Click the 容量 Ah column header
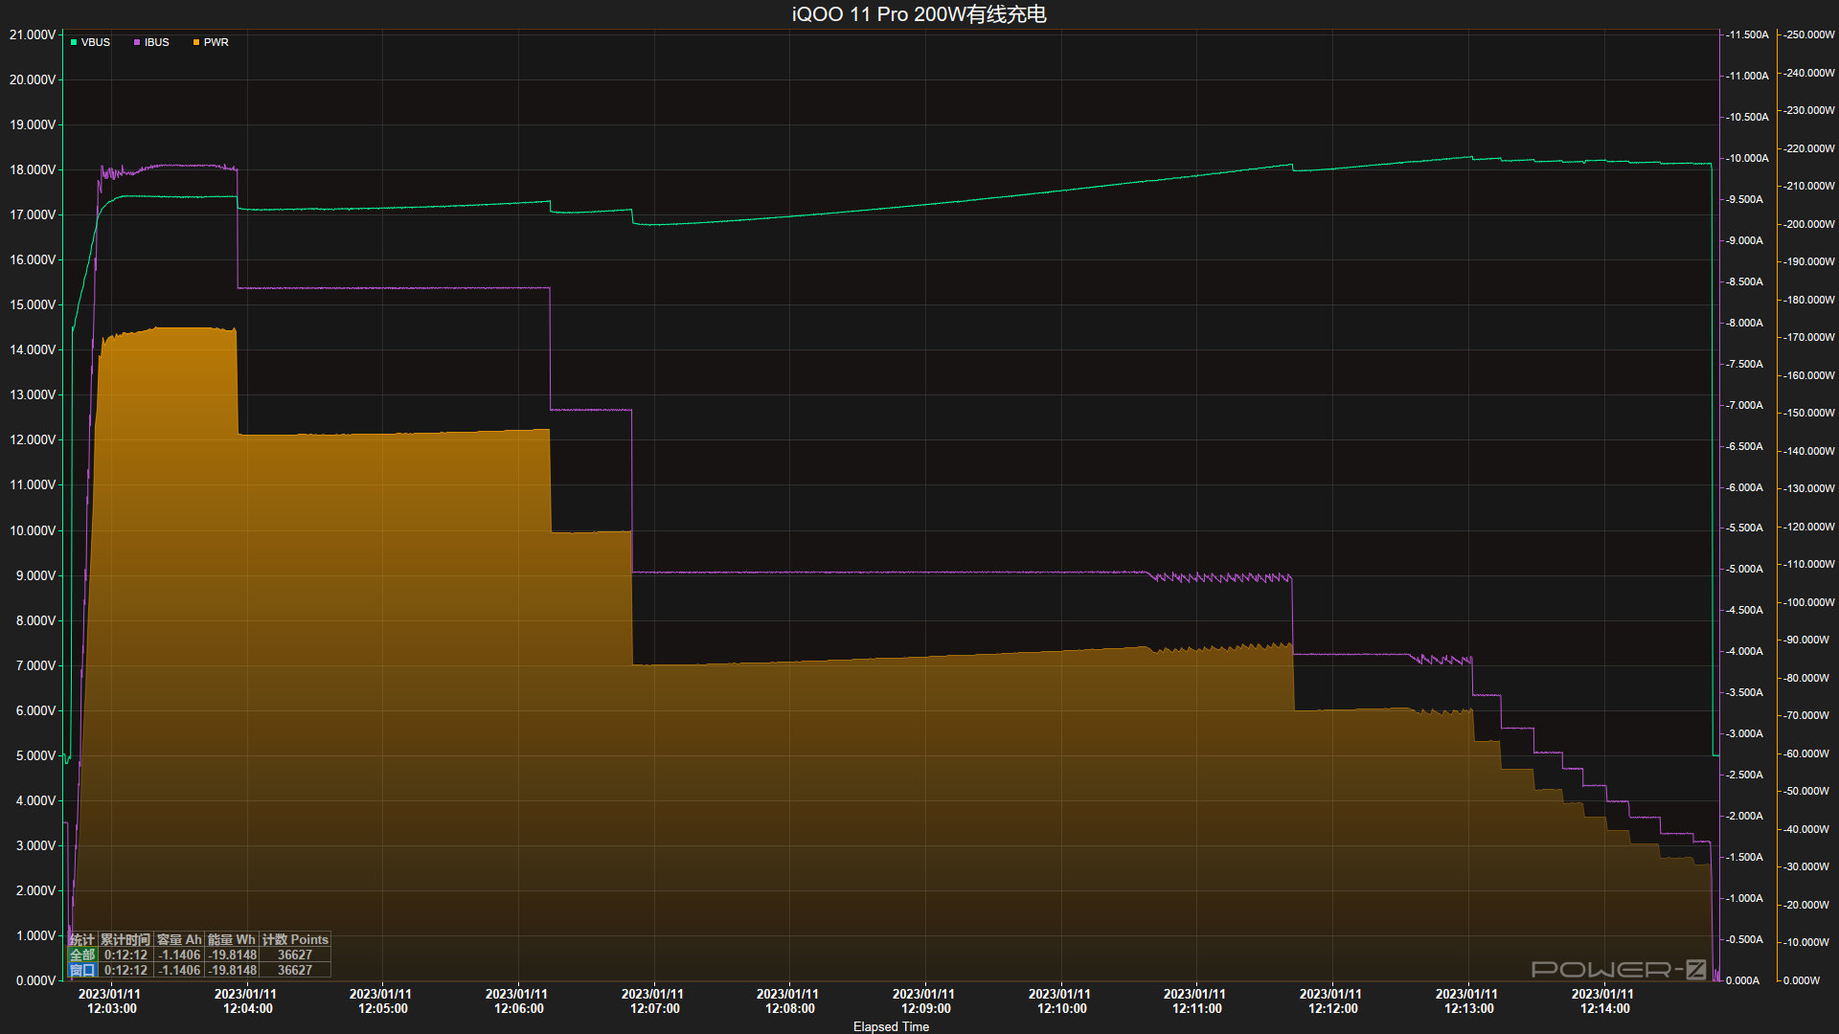The height and width of the screenshot is (1034, 1839). (179, 940)
